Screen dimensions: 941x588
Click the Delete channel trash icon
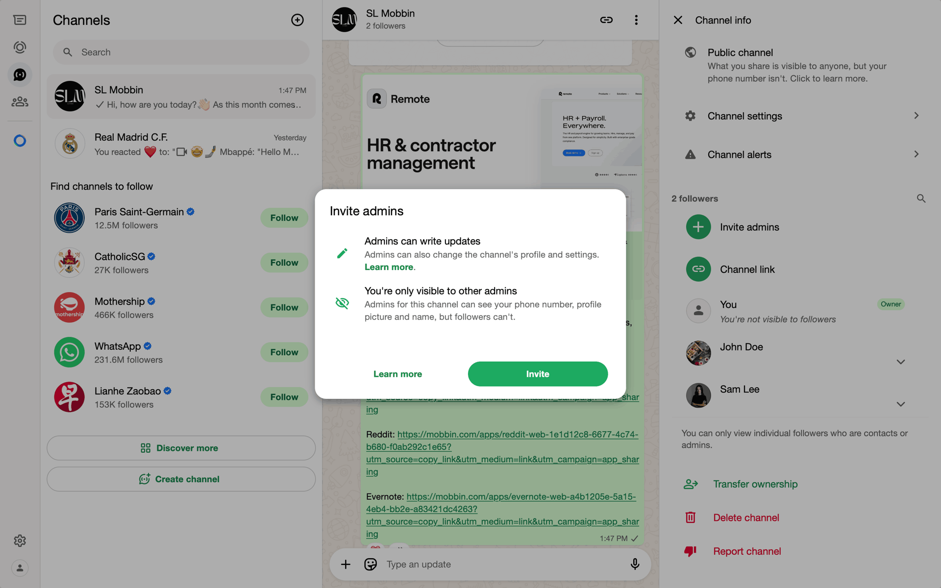[x=691, y=517]
